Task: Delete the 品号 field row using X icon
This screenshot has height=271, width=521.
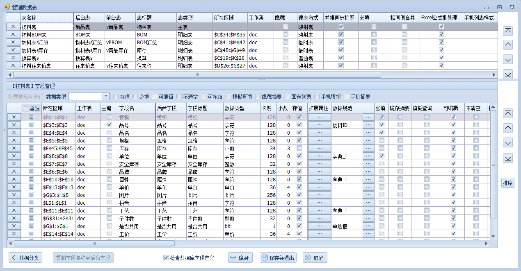Action: (x=14, y=125)
